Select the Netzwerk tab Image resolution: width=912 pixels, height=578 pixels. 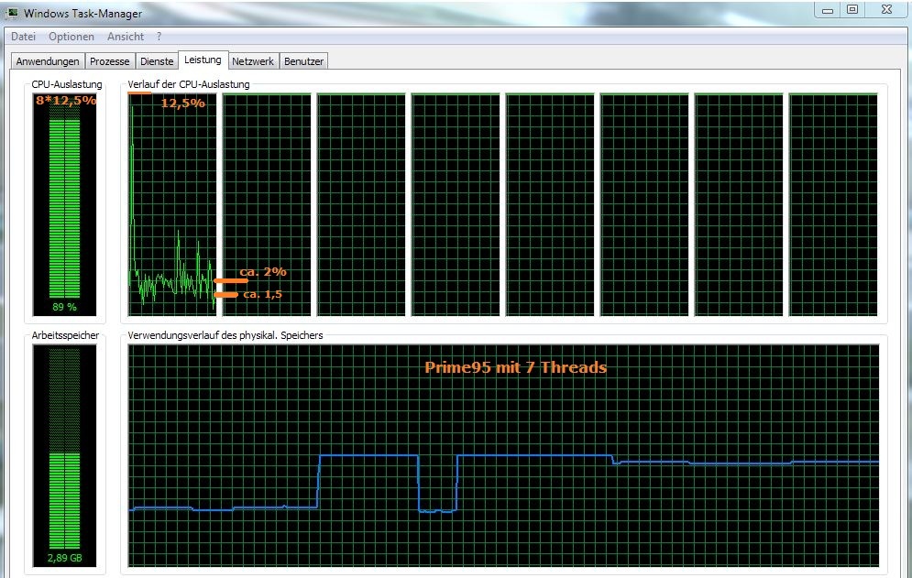(x=252, y=60)
